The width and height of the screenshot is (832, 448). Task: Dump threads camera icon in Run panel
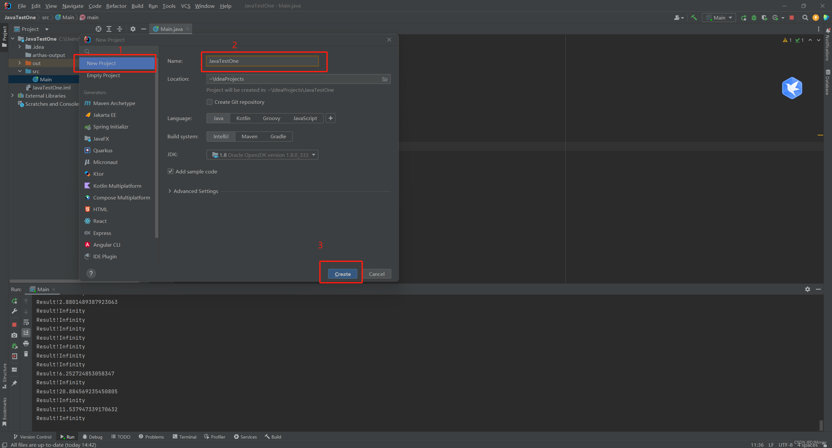click(x=14, y=335)
